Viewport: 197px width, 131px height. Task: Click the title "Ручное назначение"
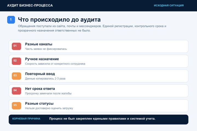[x=42, y=59]
